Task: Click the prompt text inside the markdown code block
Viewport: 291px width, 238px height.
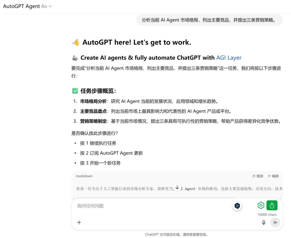Action: 179,189
